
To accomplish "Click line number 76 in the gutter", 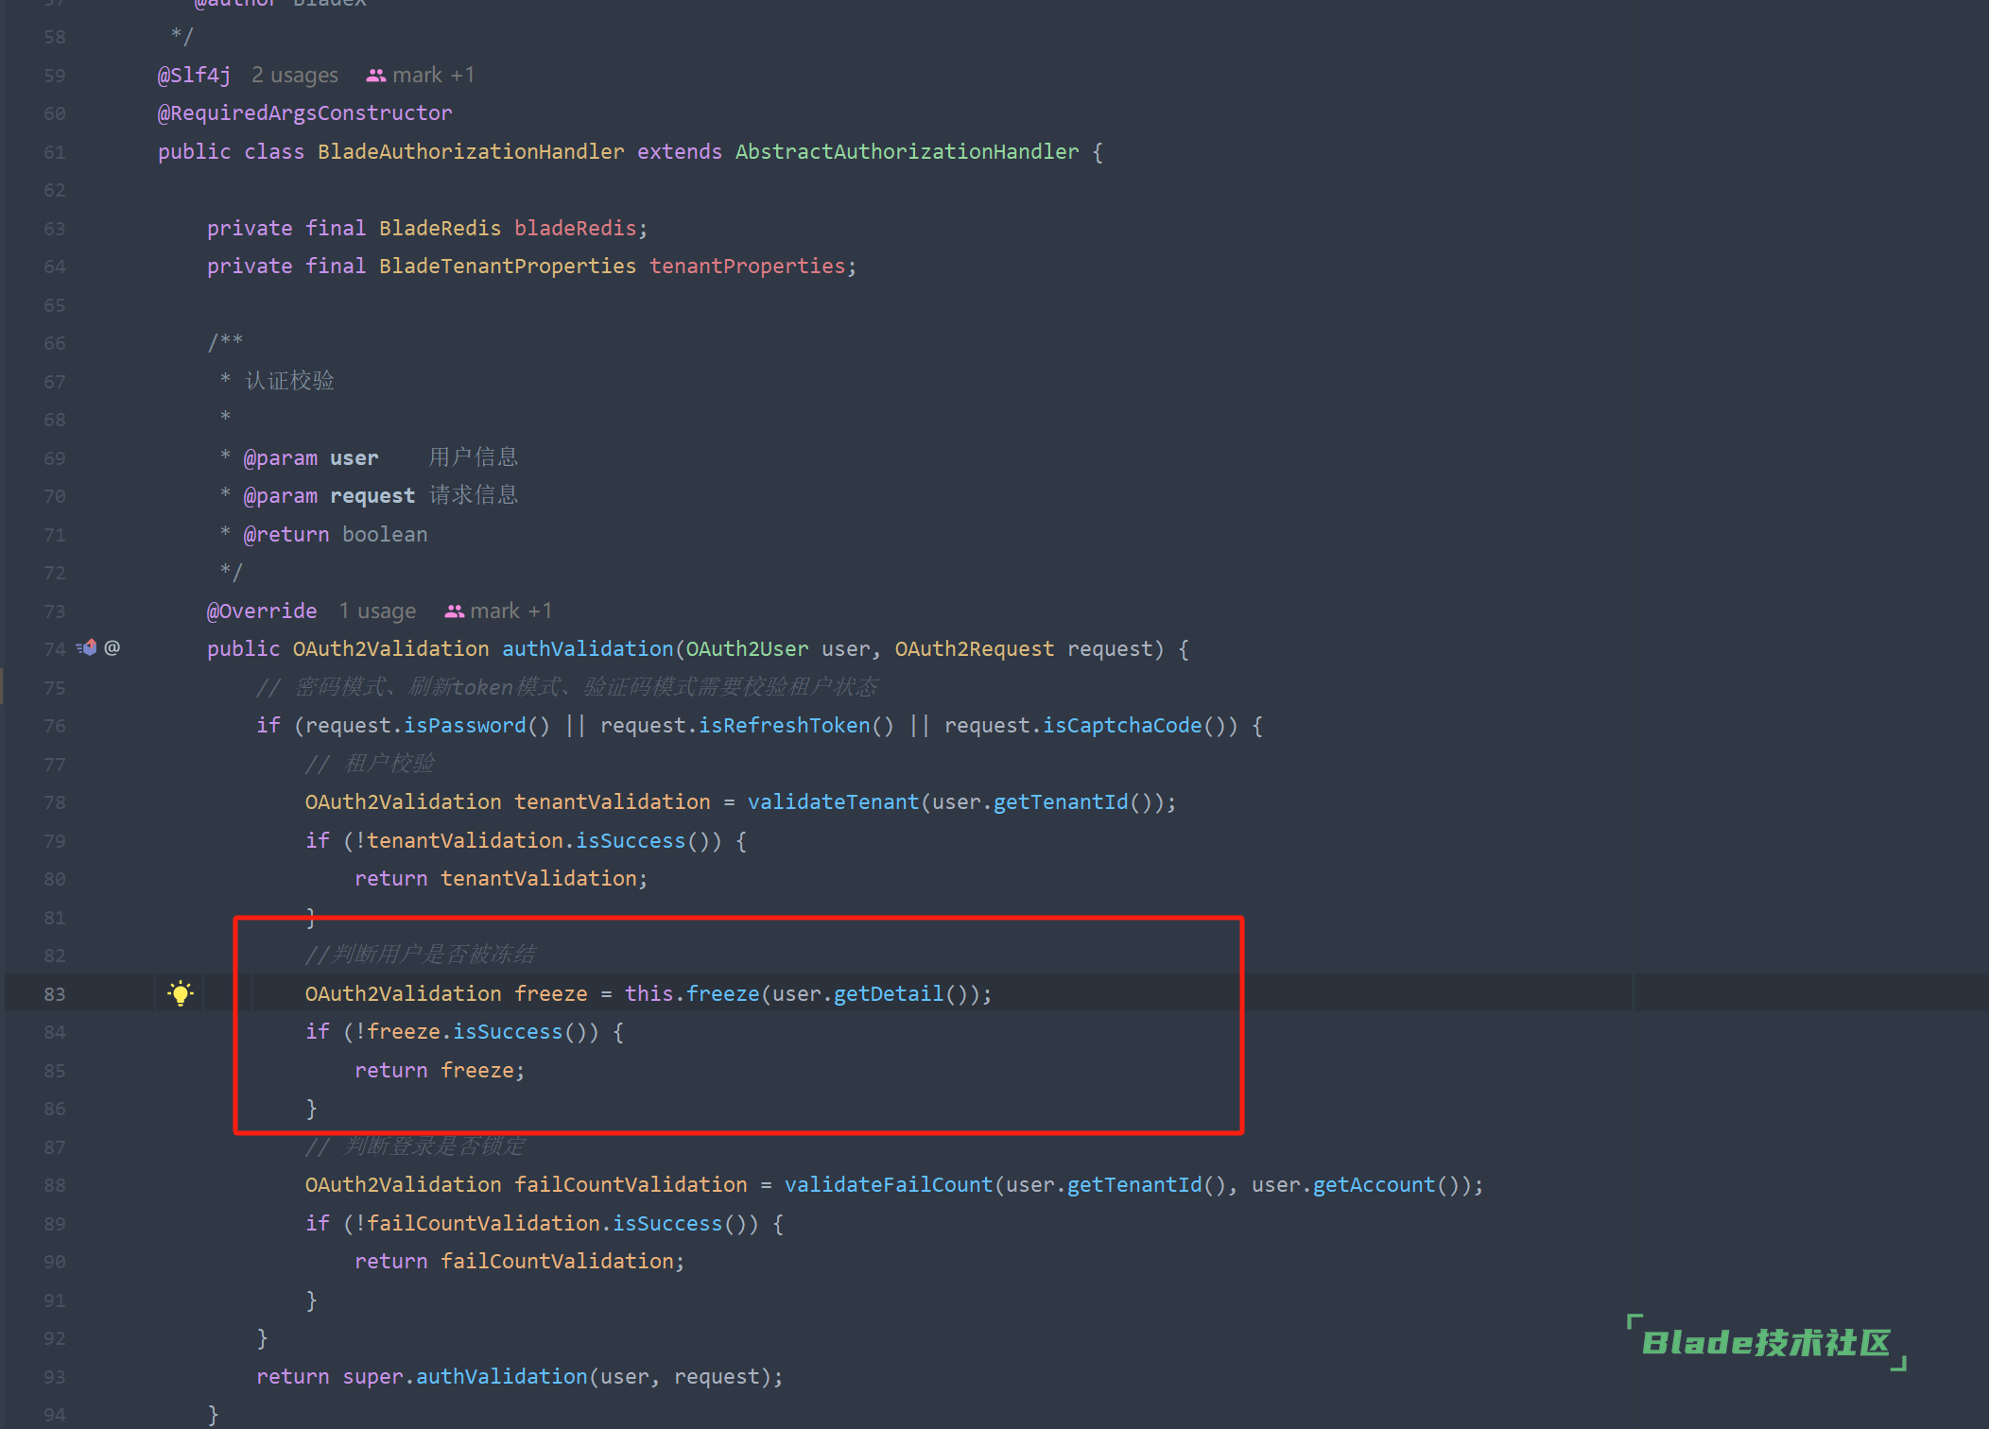I will 55,726.
